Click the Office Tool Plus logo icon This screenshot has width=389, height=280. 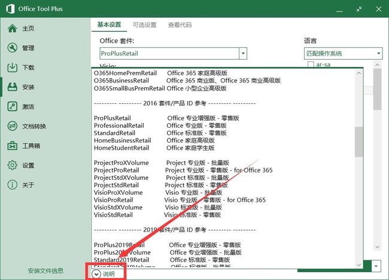click(10, 9)
